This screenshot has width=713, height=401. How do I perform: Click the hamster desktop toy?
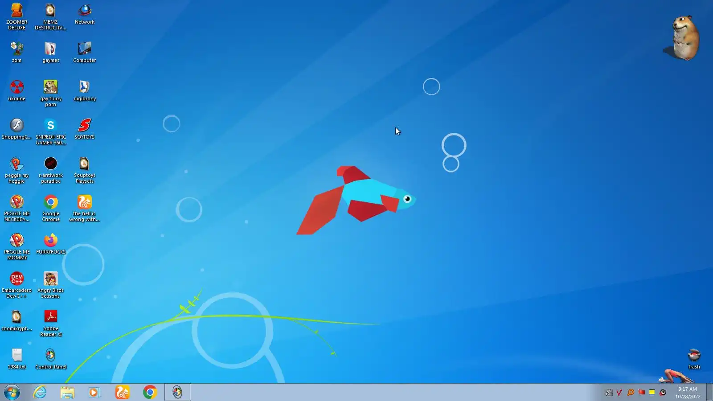pos(684,38)
